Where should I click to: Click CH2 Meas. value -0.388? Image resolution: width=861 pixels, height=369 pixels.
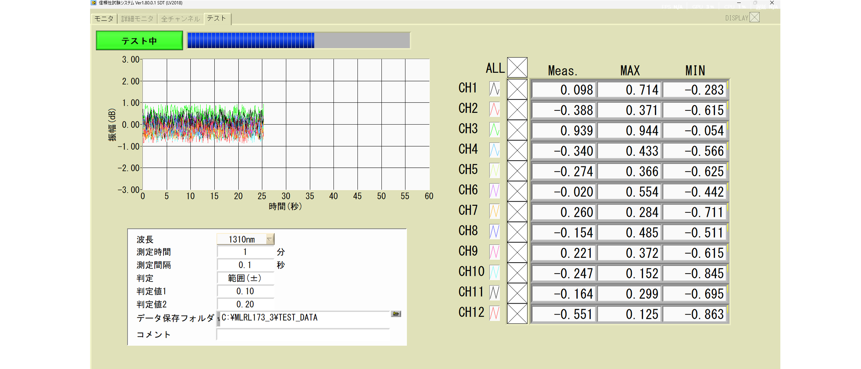tap(564, 110)
